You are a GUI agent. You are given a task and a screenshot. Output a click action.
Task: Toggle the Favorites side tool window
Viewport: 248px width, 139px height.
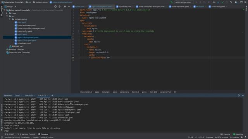click(2, 125)
